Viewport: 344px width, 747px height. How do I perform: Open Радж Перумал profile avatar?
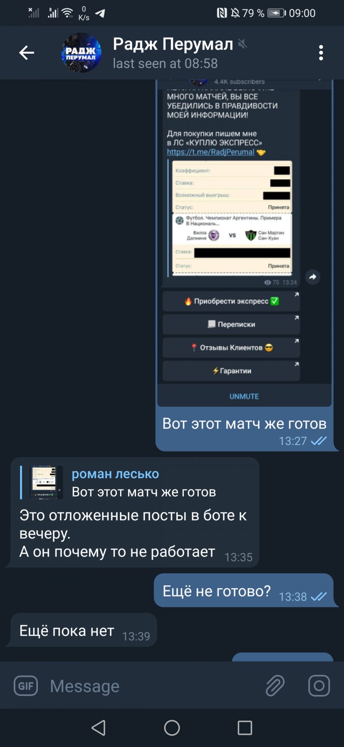click(x=81, y=53)
